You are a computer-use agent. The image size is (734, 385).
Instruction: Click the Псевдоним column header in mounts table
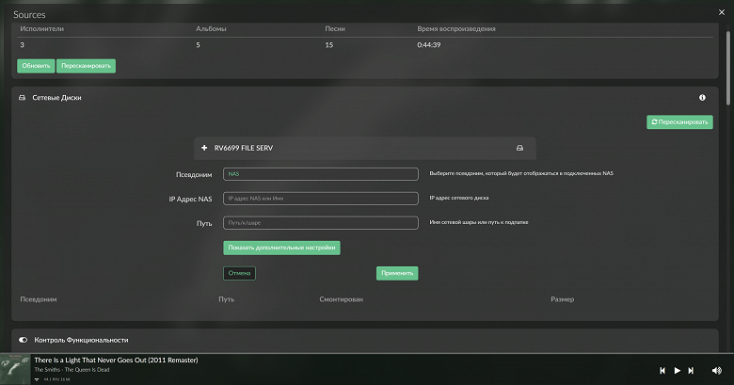39,299
